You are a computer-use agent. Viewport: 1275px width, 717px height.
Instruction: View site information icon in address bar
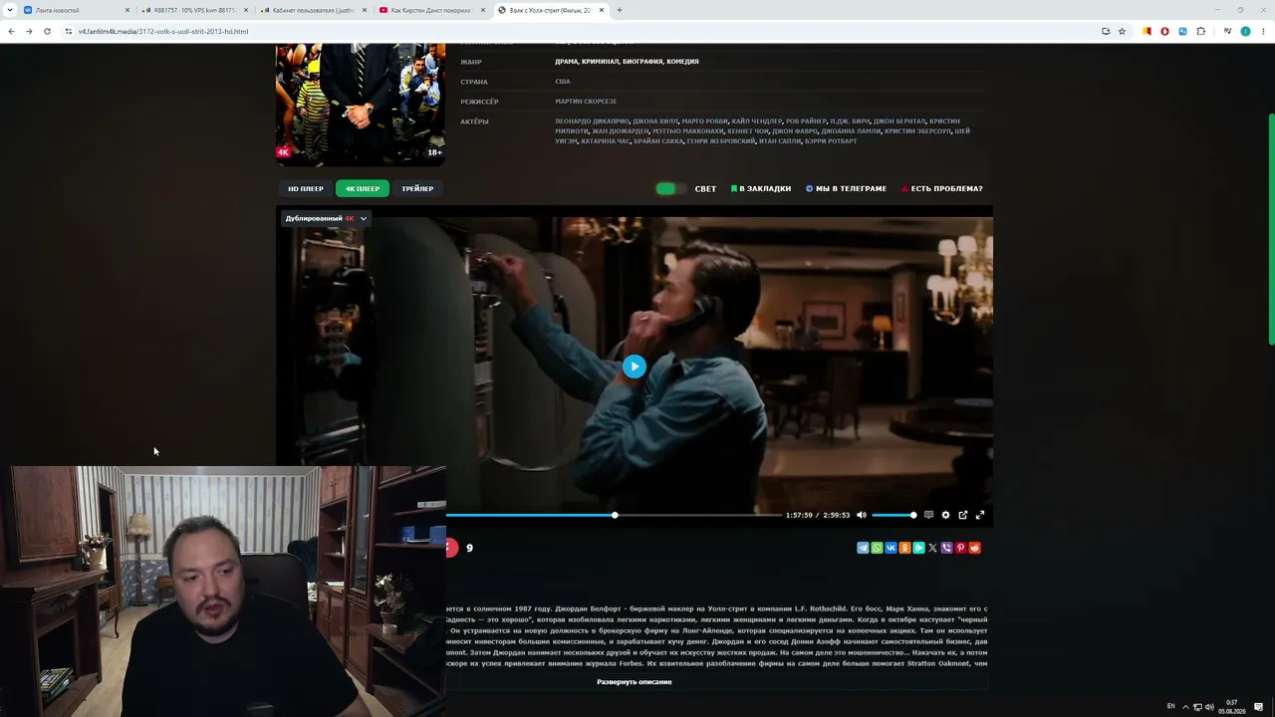pos(69,31)
